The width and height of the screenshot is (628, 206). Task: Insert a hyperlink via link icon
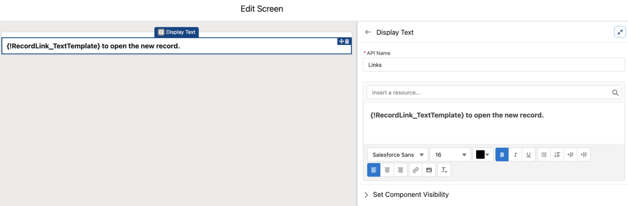[415, 170]
